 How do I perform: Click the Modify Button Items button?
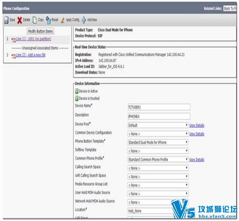click(x=41, y=31)
